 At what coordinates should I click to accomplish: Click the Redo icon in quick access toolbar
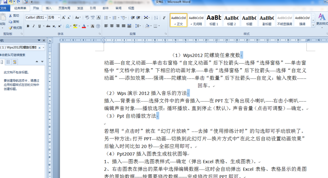click(x=18, y=2)
